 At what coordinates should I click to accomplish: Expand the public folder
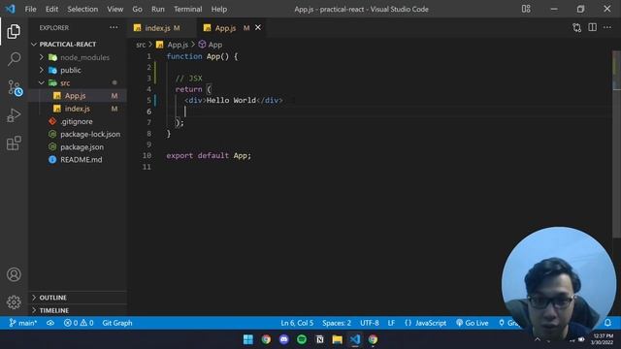click(x=41, y=70)
